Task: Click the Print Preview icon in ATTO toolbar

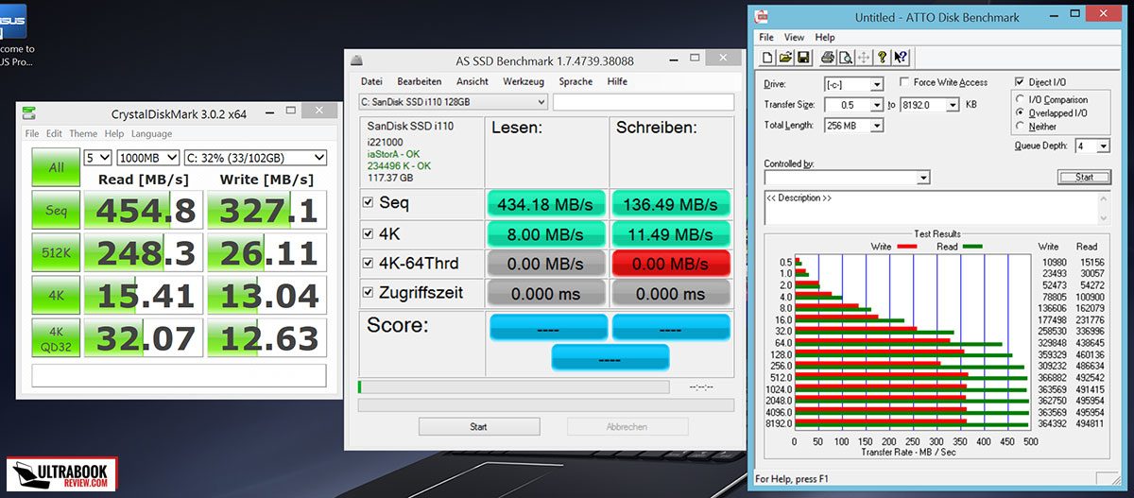Action: [846, 58]
